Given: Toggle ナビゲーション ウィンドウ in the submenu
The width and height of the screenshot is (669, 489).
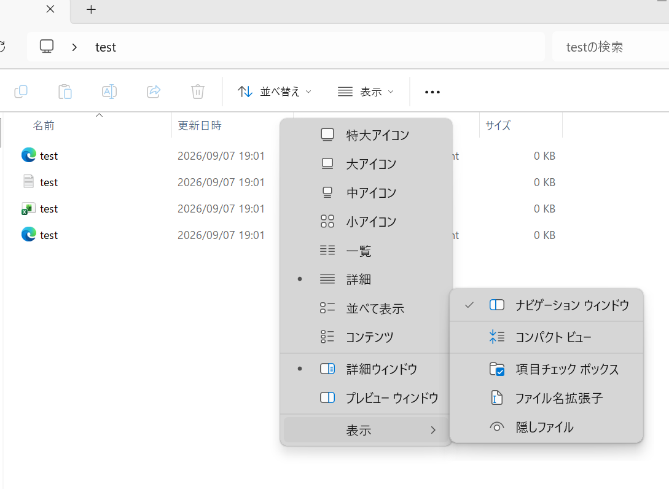Looking at the screenshot, I should [x=547, y=305].
